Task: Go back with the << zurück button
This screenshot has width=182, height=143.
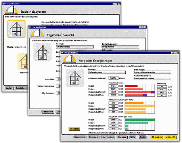Action: 157,137
